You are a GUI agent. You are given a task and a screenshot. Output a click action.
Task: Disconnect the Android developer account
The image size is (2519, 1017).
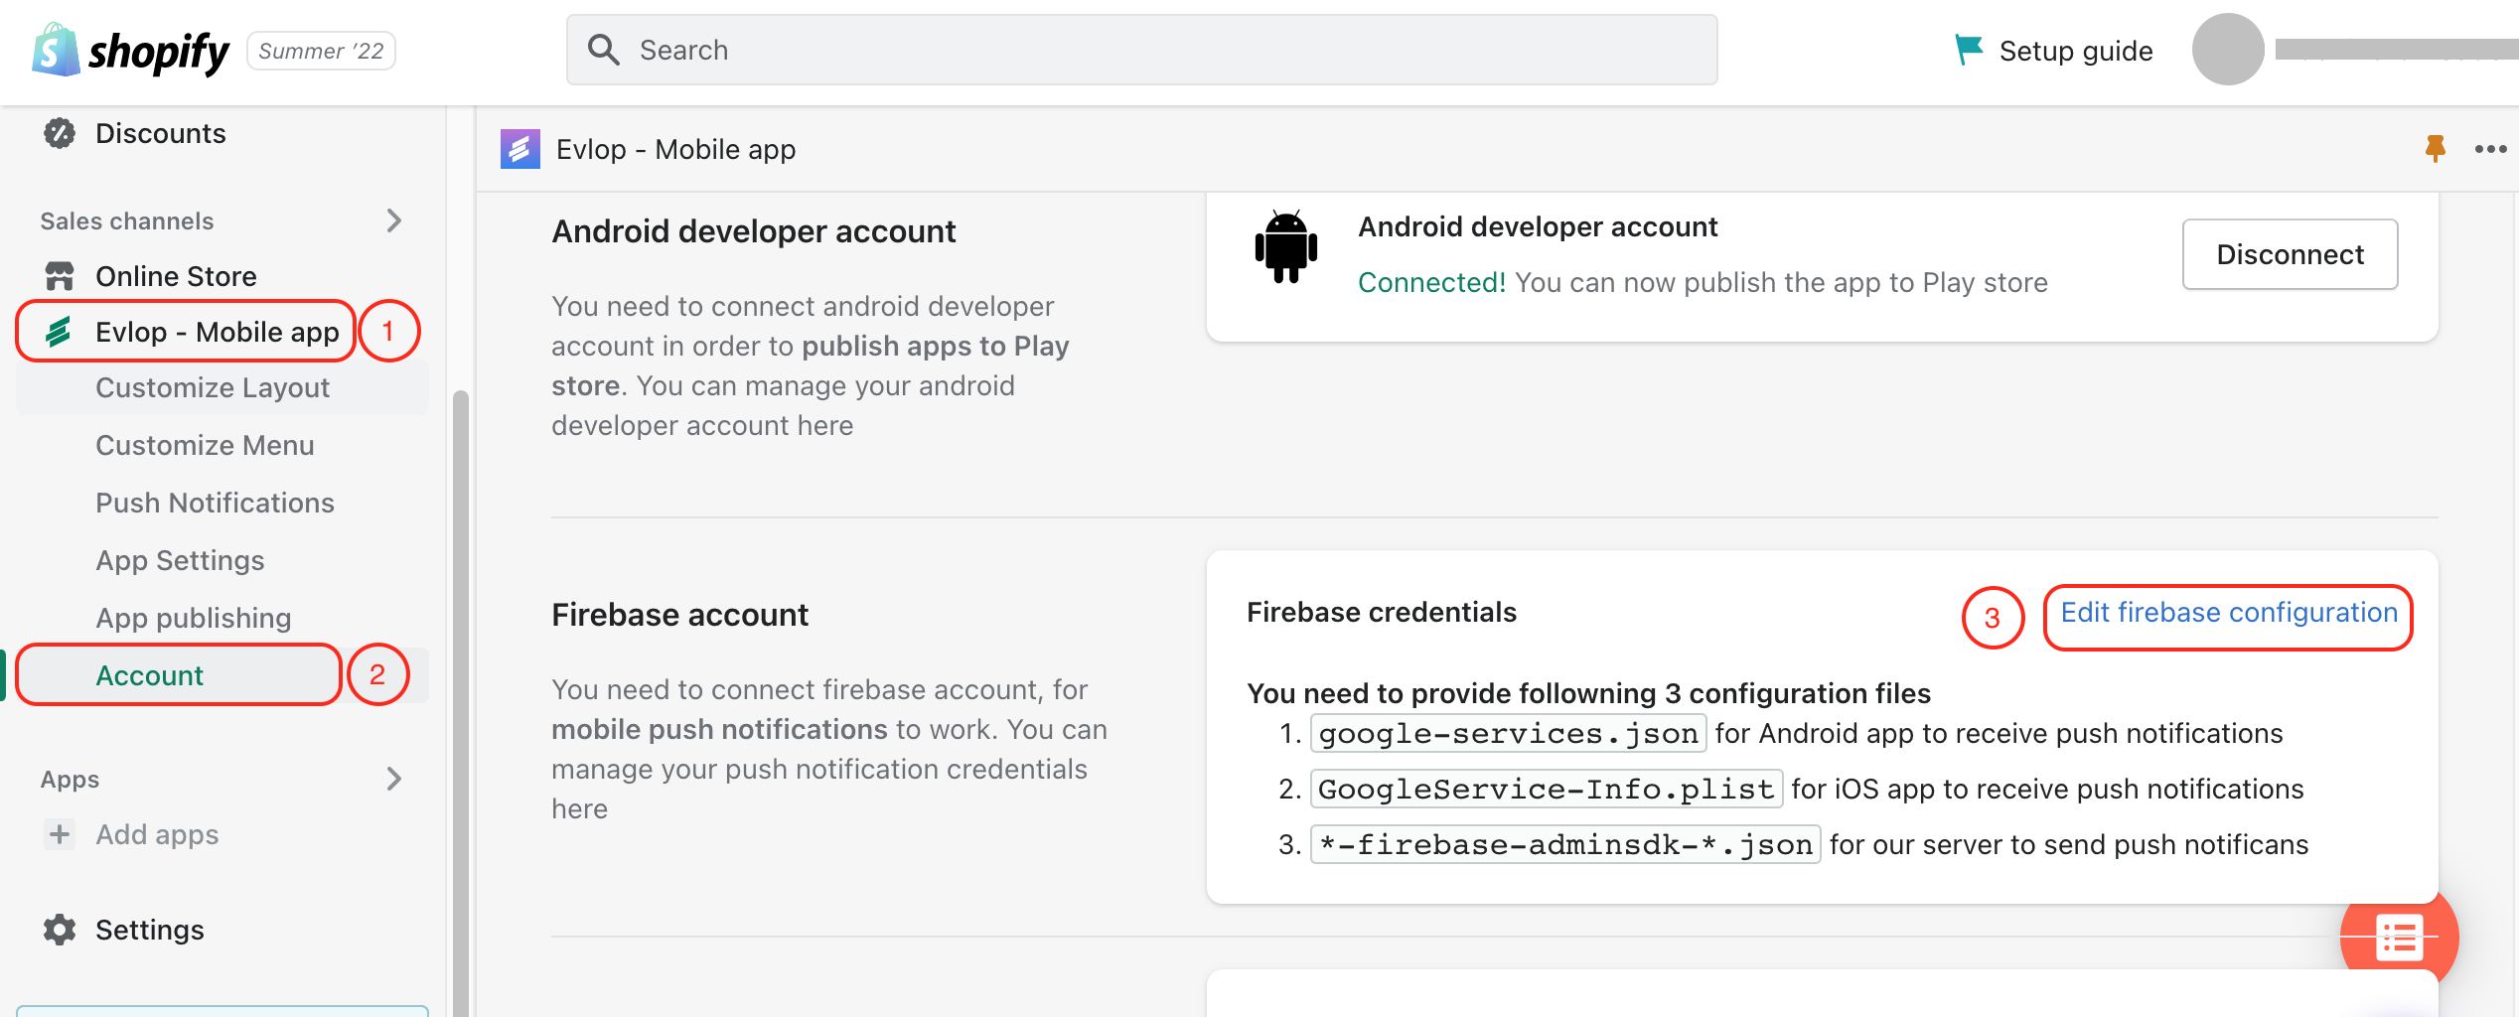2290,254
